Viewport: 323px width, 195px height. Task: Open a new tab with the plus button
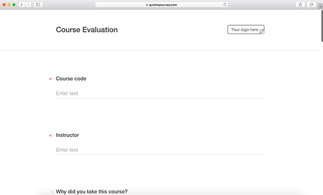point(320,6)
